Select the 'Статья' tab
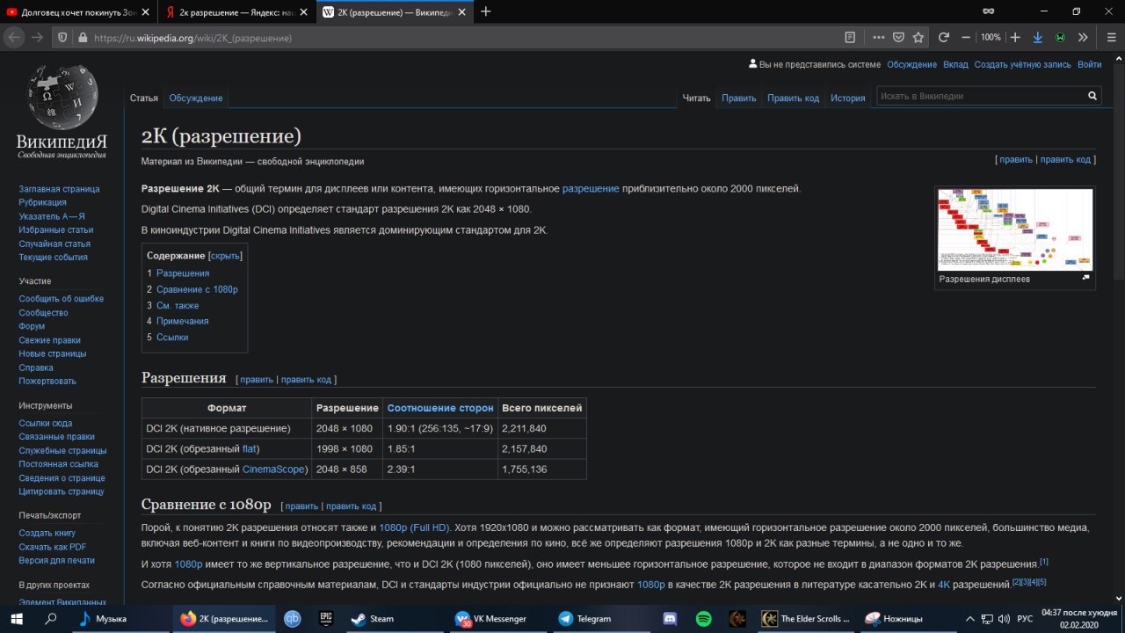 [x=144, y=98]
